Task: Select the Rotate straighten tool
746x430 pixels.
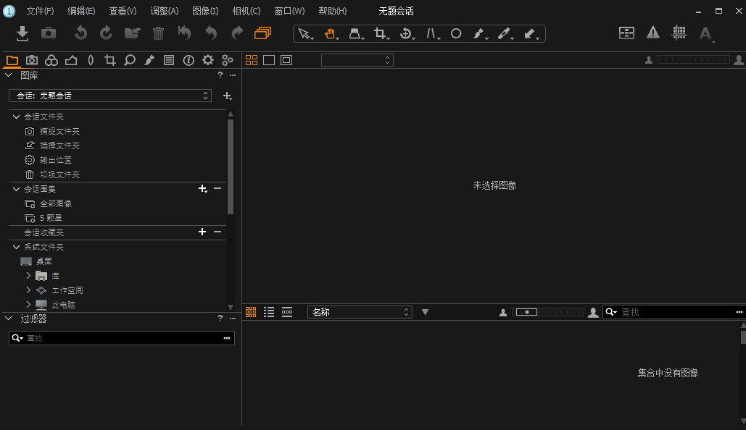Action: click(x=406, y=34)
